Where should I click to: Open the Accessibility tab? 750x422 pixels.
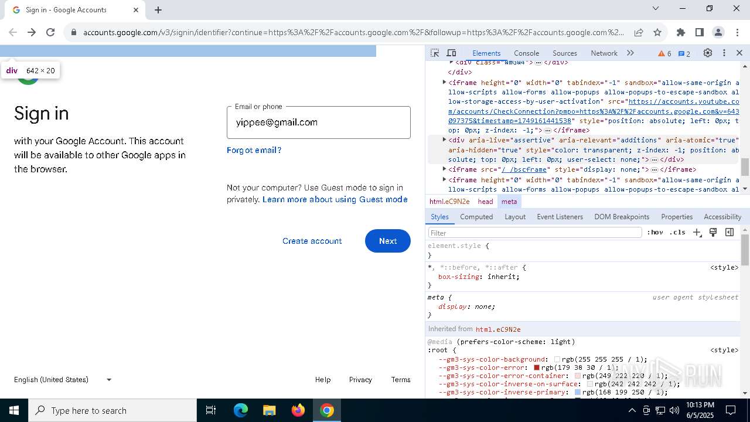click(722, 217)
